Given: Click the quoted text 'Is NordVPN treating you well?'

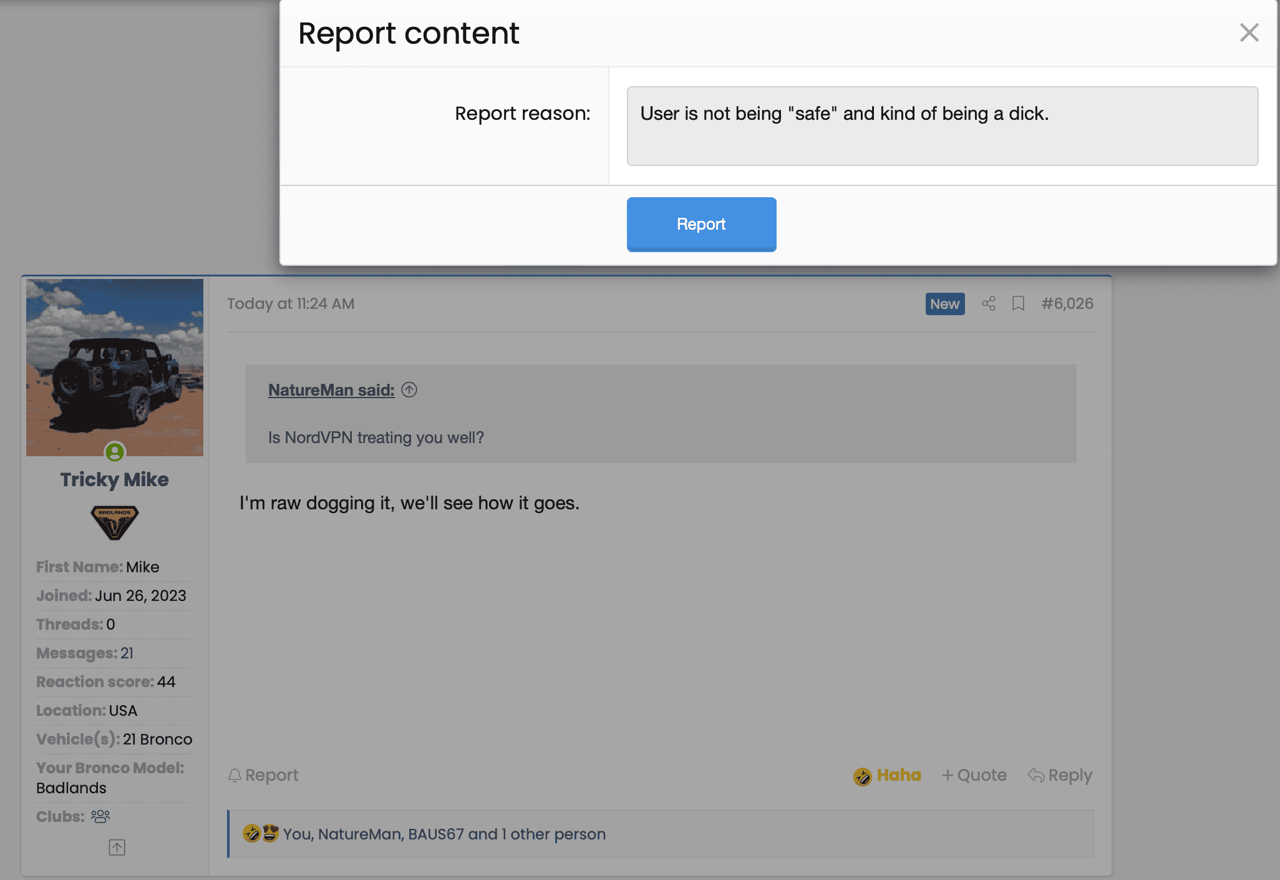Looking at the screenshot, I should [x=376, y=438].
